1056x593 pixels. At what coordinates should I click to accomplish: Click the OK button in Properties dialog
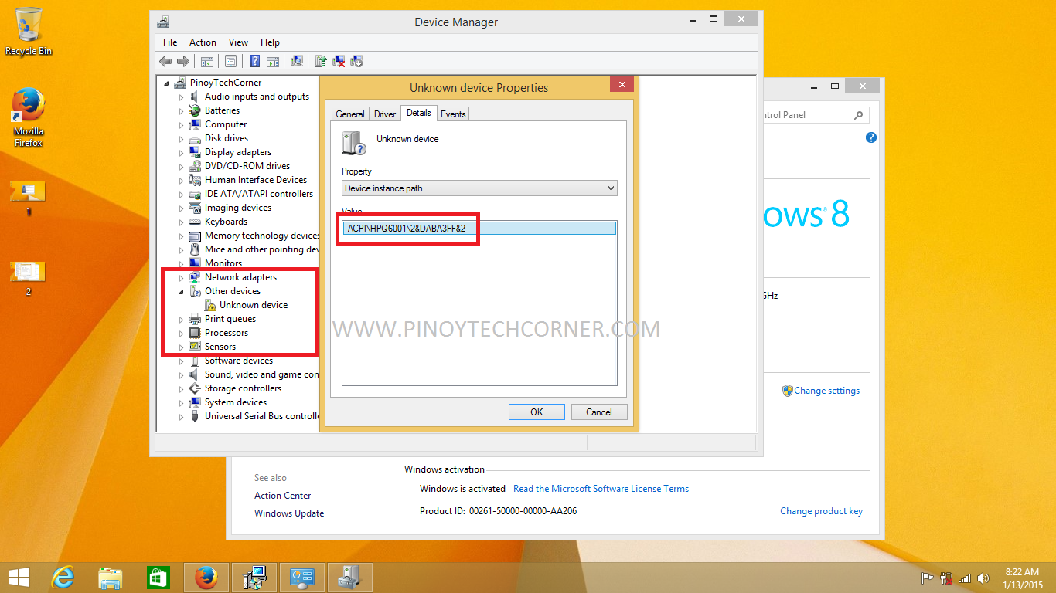pos(537,412)
